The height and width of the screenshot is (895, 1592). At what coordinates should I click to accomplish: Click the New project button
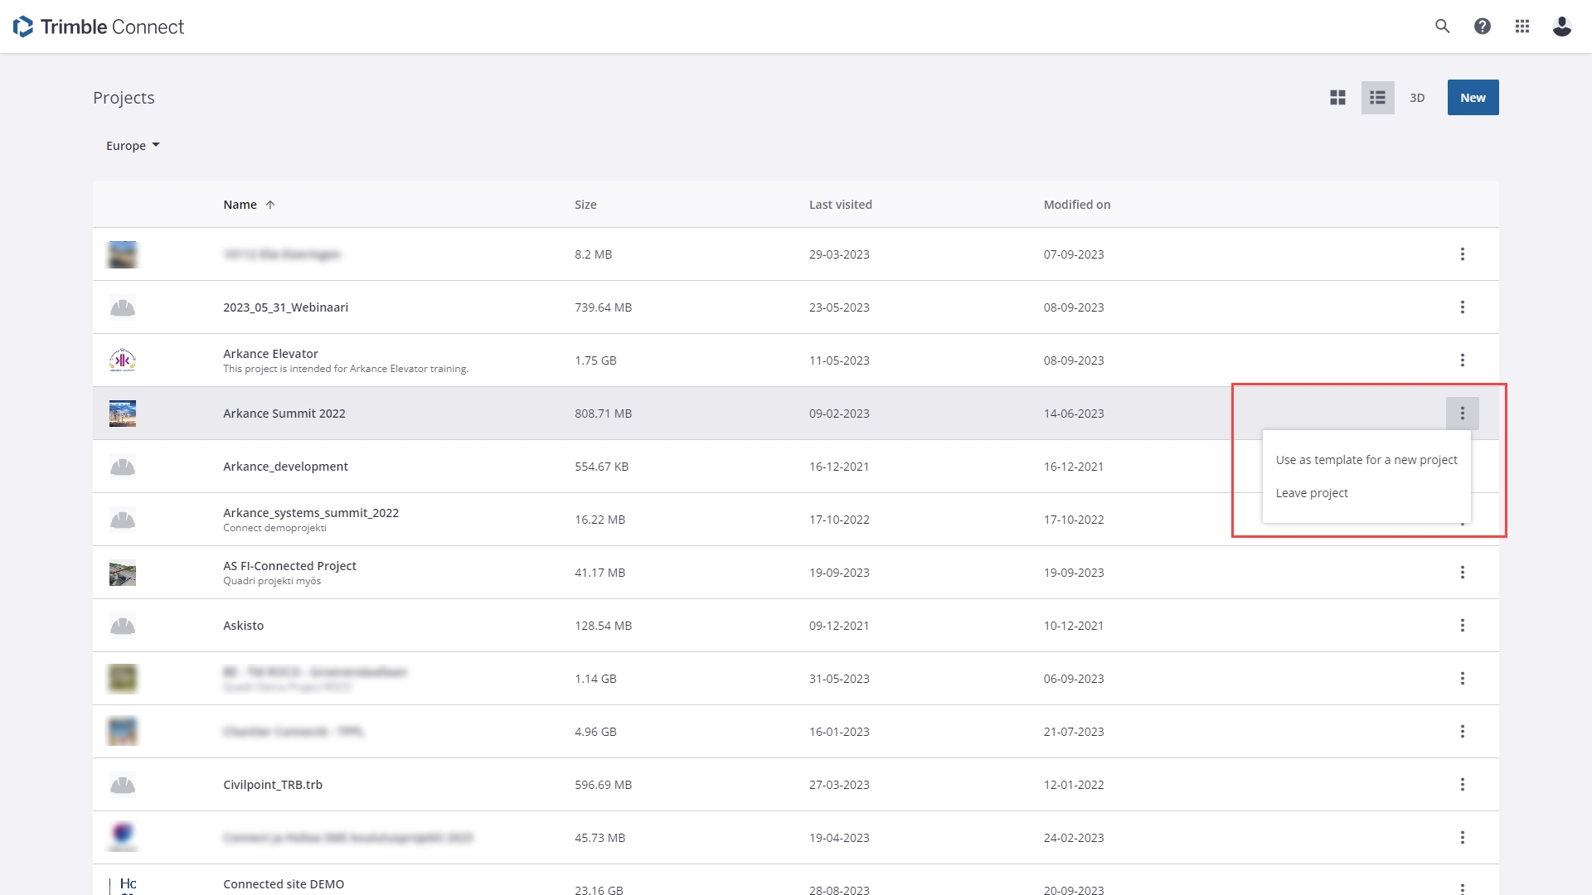[1473, 98]
